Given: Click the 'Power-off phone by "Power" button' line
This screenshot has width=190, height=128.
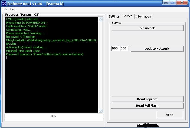Looking at the screenshot, I should [45, 54].
